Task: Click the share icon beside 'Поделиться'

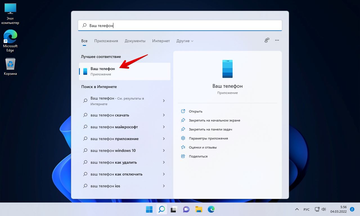Action: pyautogui.click(x=183, y=156)
